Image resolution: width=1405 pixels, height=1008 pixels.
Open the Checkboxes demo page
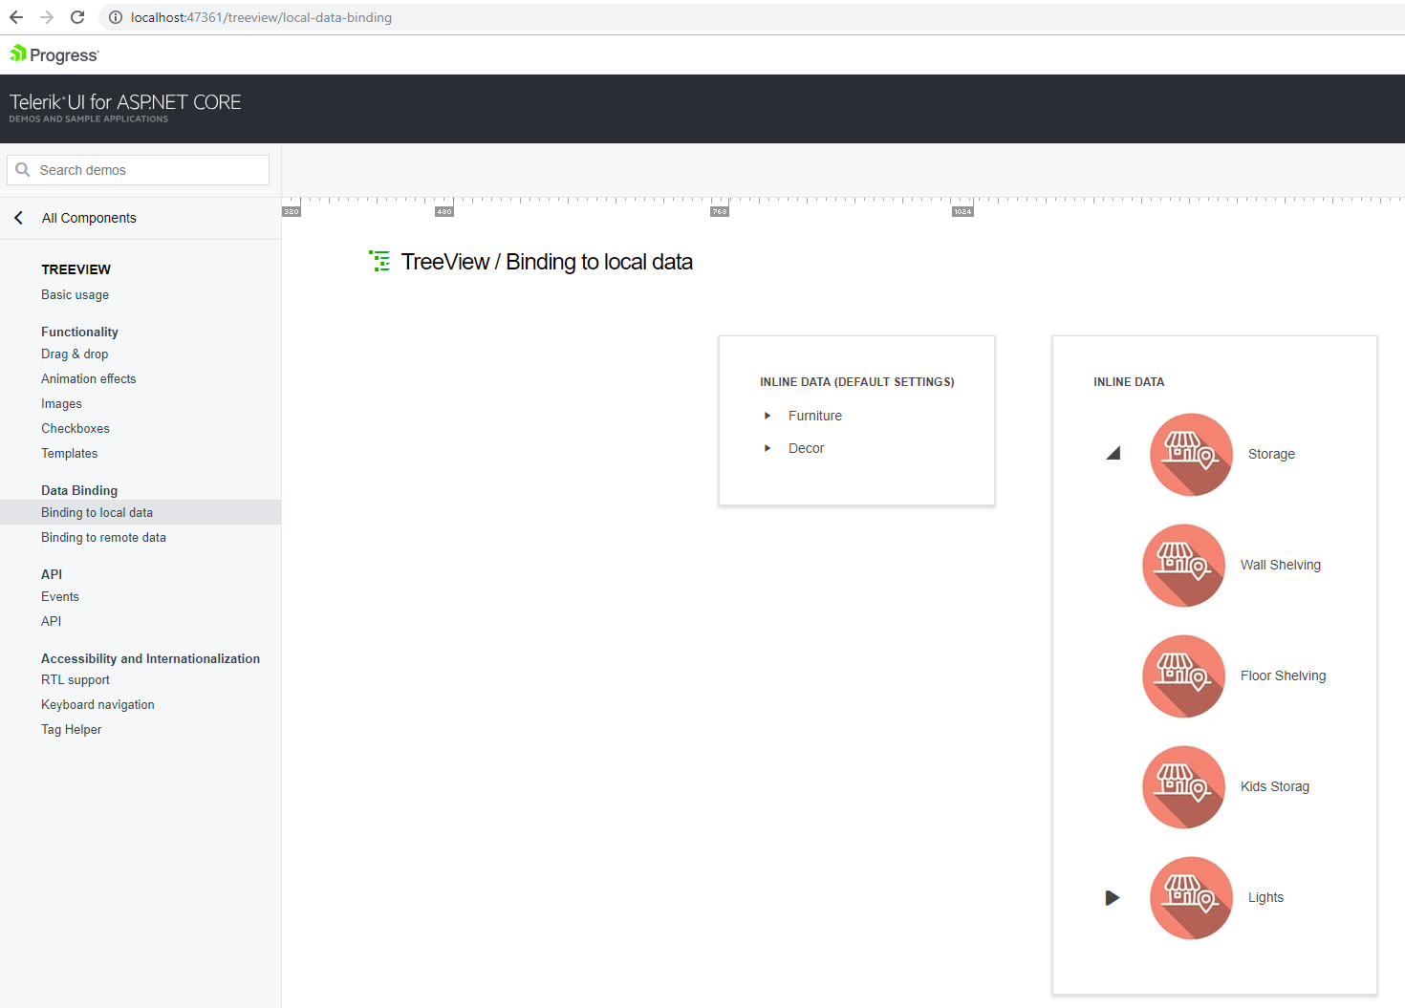[76, 429]
